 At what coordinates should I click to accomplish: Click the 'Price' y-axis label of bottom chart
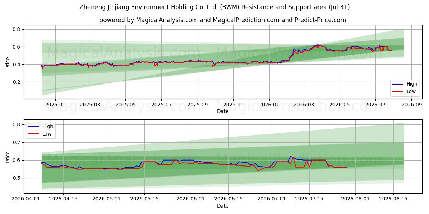click(x=8, y=157)
